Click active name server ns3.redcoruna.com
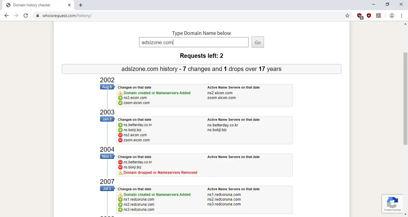The width and height of the screenshot is (408, 217). click(224, 204)
